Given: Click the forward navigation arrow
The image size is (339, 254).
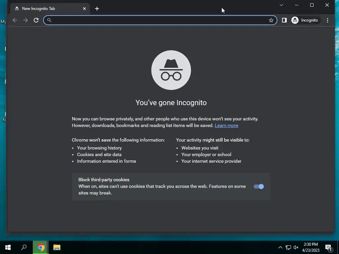Looking at the screenshot, I should pyautogui.click(x=25, y=20).
